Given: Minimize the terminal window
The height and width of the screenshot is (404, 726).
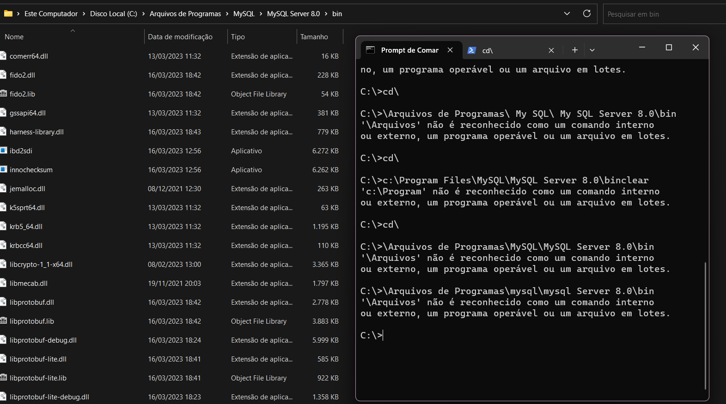Looking at the screenshot, I should coord(642,47).
